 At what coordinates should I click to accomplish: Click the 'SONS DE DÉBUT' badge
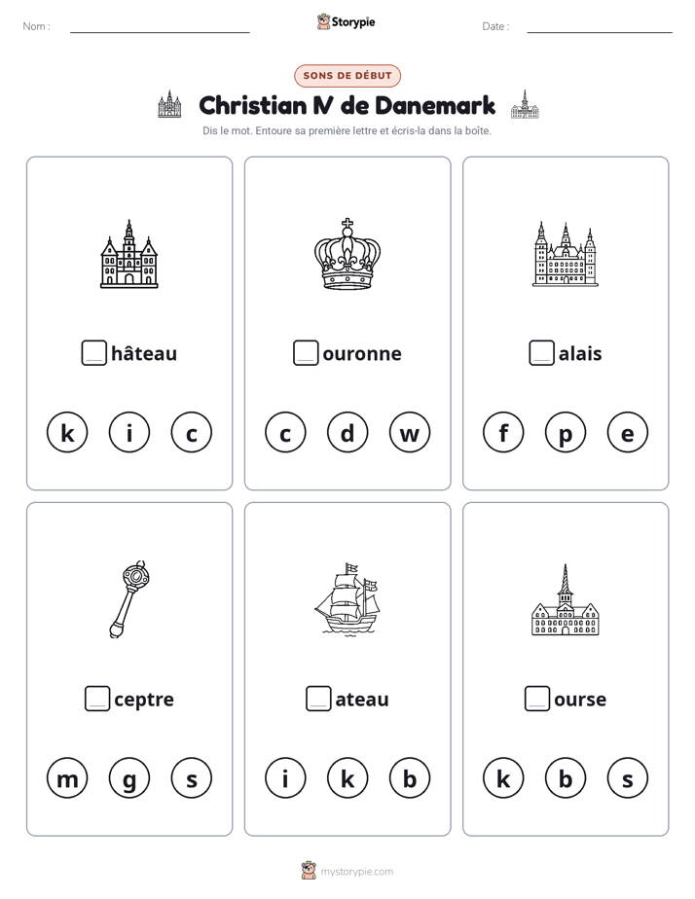pyautogui.click(x=347, y=76)
